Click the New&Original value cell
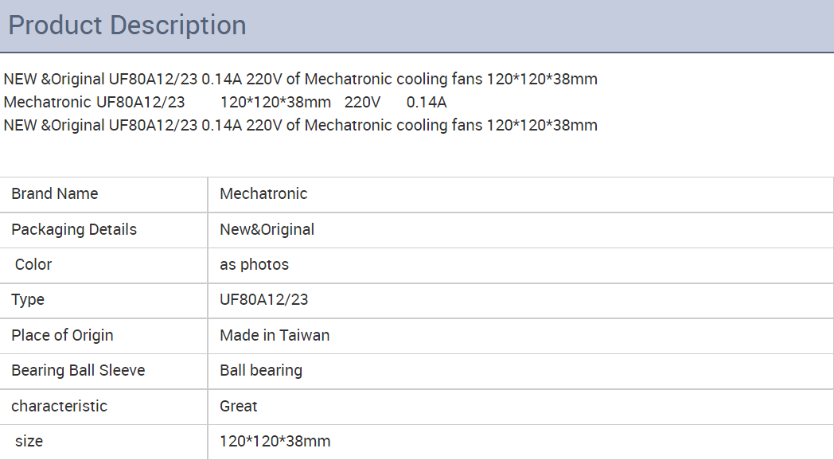Image resolution: width=834 pixels, height=460 pixels. click(267, 229)
